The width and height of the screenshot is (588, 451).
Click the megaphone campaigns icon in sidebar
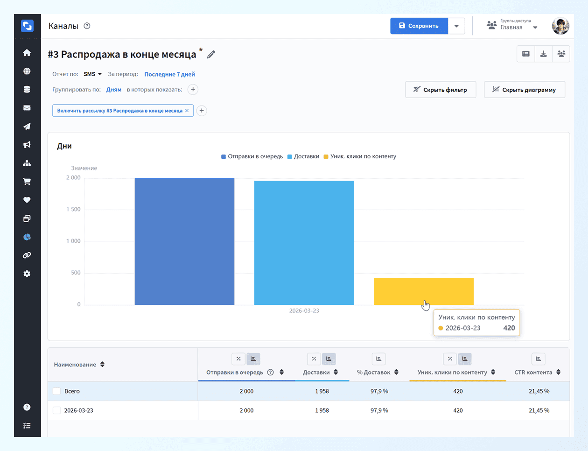pyautogui.click(x=27, y=145)
